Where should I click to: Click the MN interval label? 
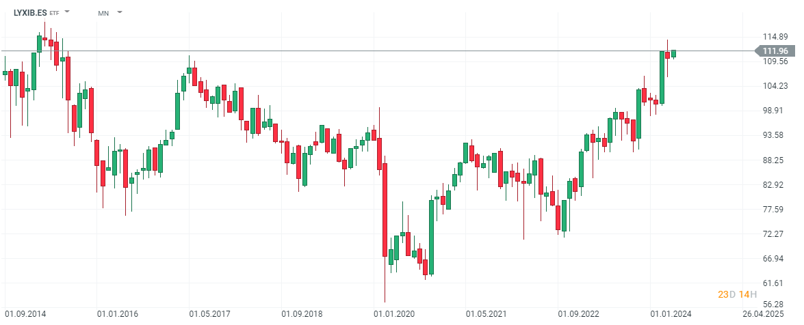click(103, 13)
